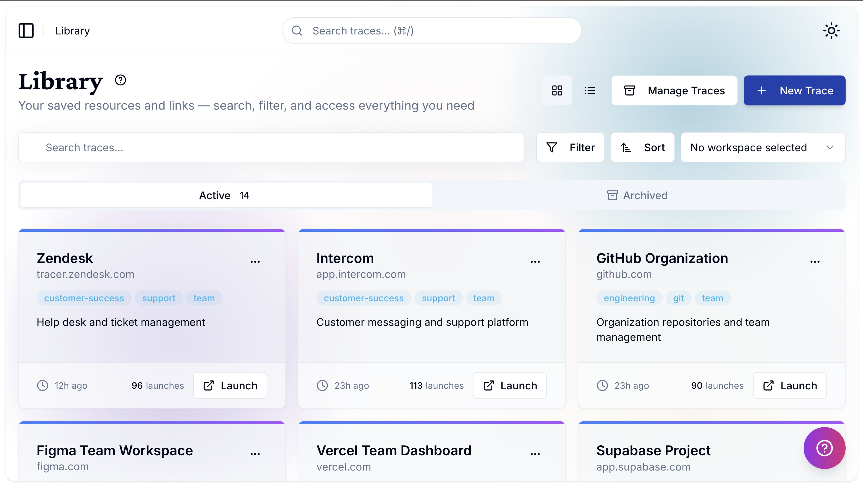Select the grid view layout icon
This screenshot has height=487, width=863.
coord(557,90)
